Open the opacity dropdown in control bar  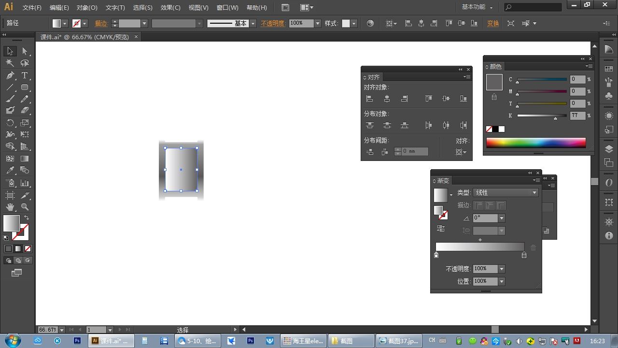(x=317, y=23)
